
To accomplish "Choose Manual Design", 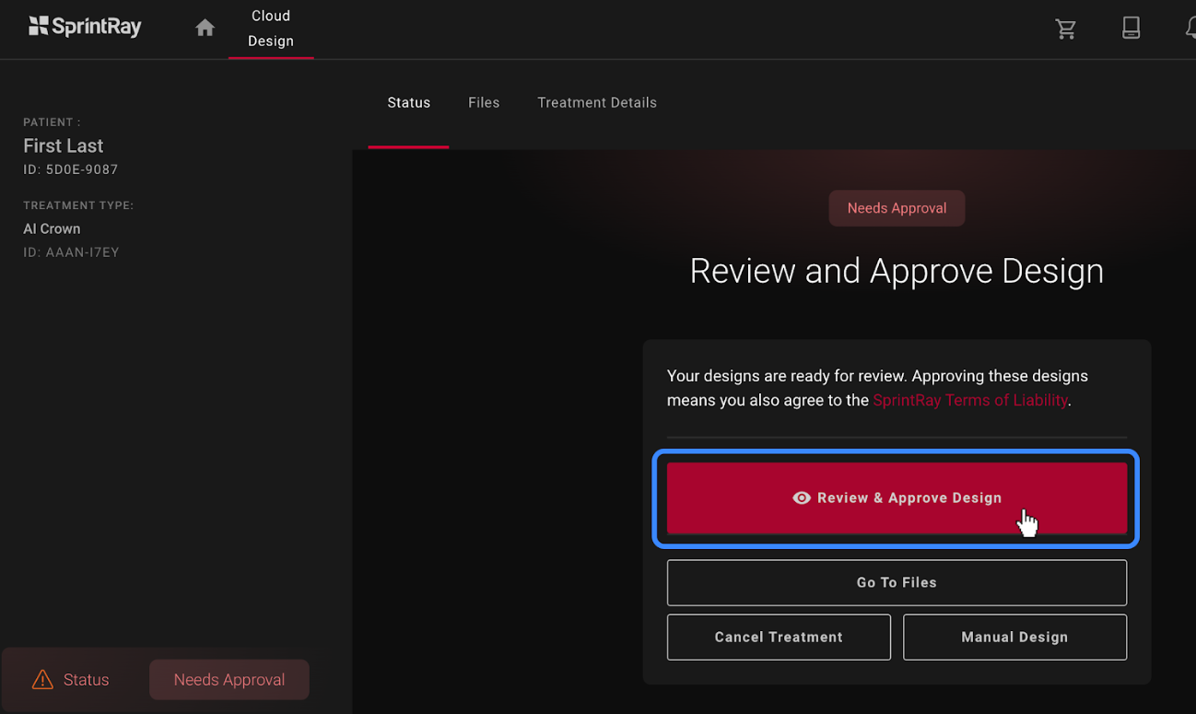I will click(1014, 637).
